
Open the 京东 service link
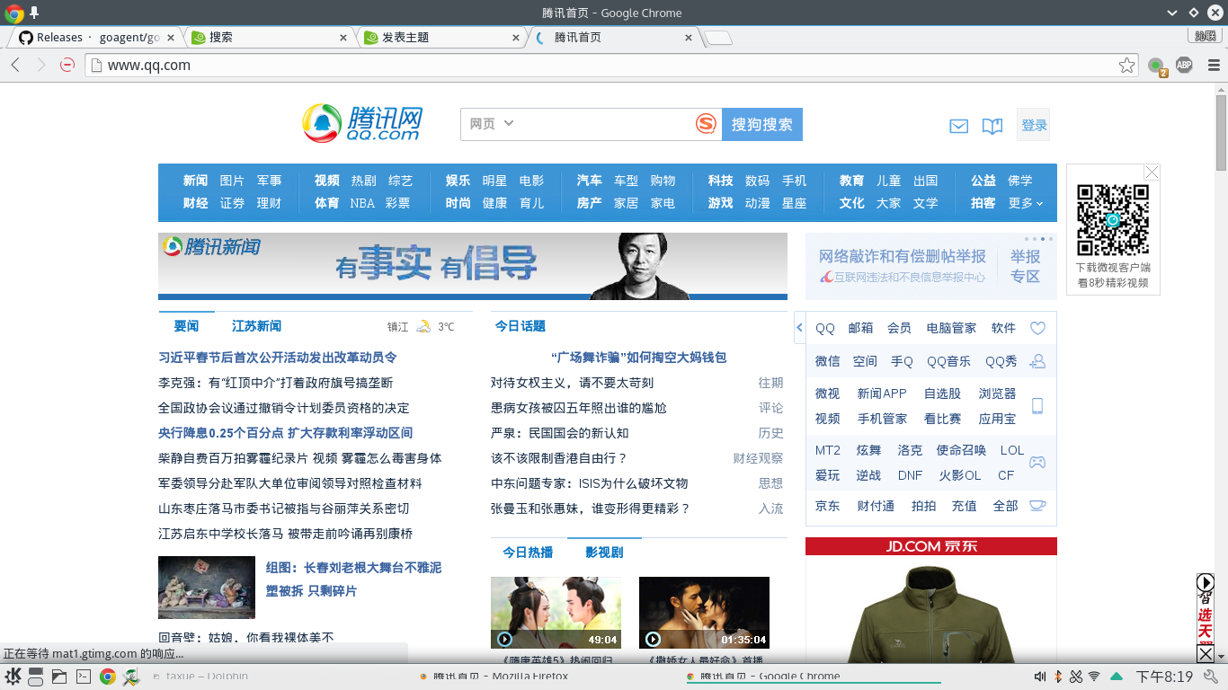(x=827, y=506)
